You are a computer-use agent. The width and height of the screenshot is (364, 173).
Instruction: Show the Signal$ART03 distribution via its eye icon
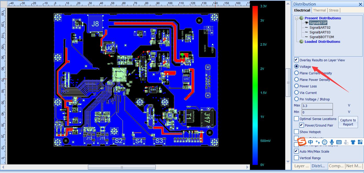pyautogui.click(x=306, y=32)
